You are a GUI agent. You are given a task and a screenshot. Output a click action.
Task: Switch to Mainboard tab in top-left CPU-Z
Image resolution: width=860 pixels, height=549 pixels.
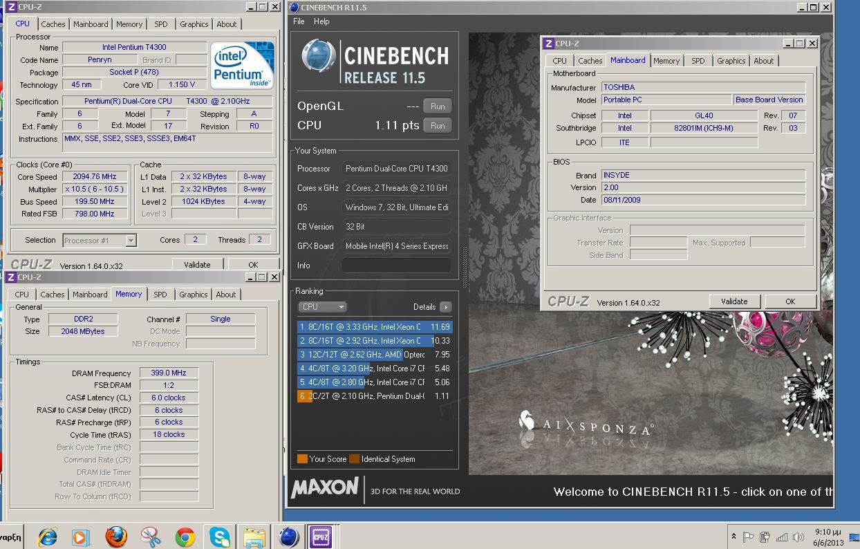point(91,24)
